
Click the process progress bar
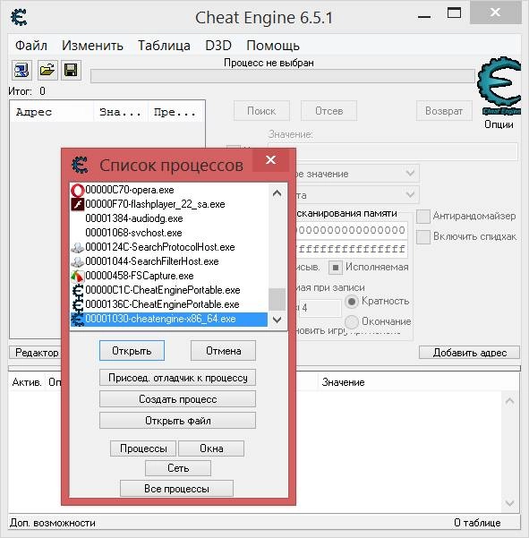tap(283, 76)
